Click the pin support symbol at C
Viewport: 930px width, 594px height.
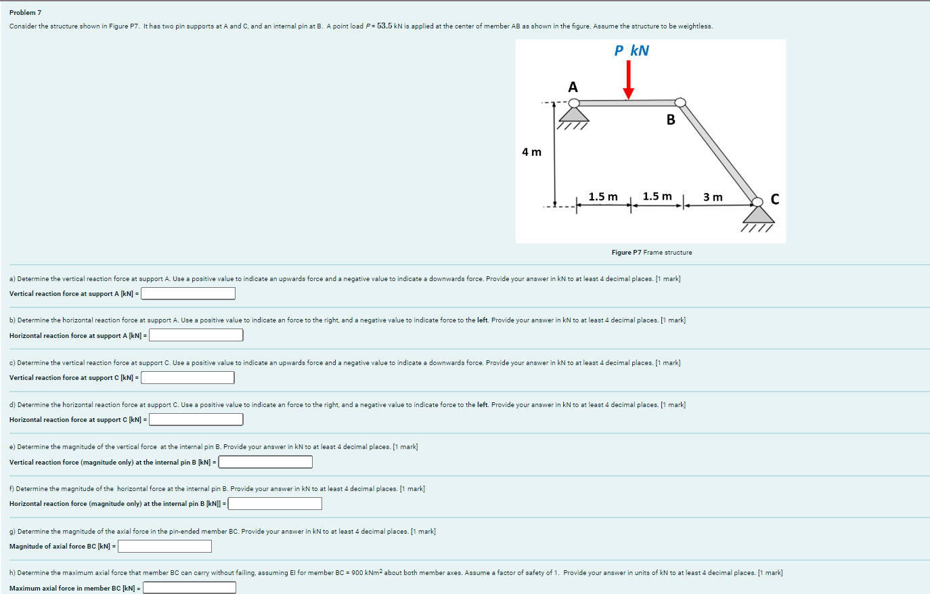tap(758, 217)
